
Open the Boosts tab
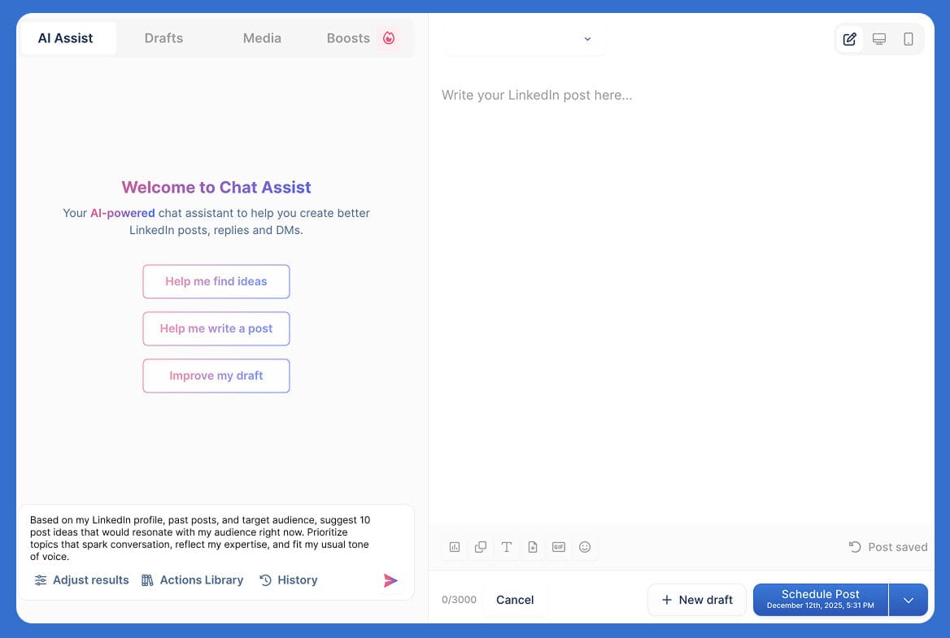click(348, 38)
